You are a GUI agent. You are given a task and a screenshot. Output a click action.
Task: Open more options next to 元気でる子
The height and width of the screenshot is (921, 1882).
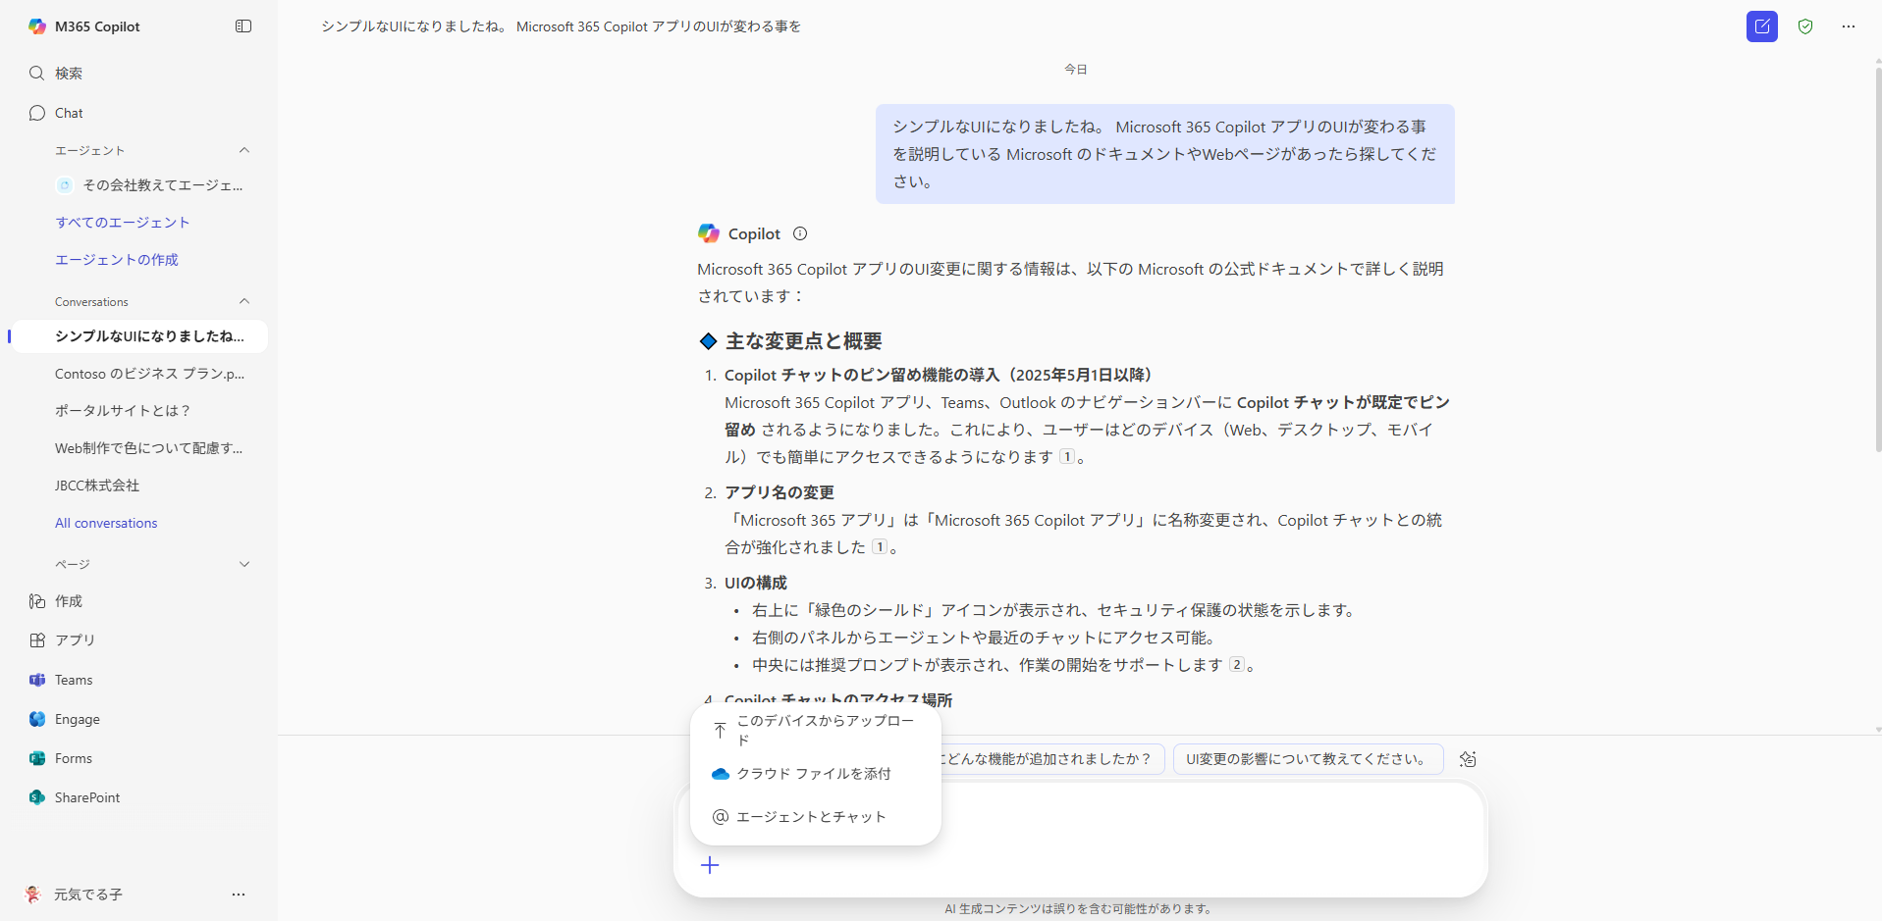(x=239, y=895)
